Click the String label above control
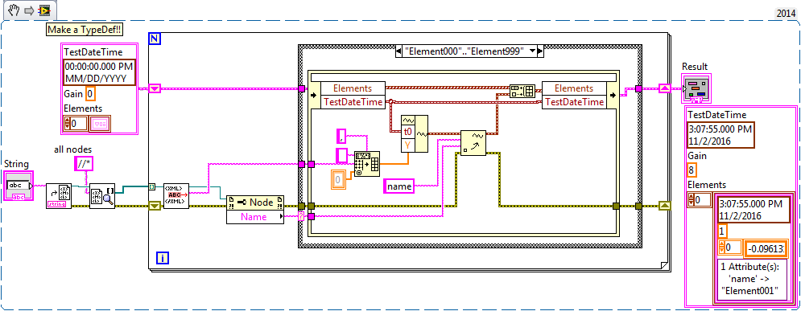 click(x=16, y=164)
